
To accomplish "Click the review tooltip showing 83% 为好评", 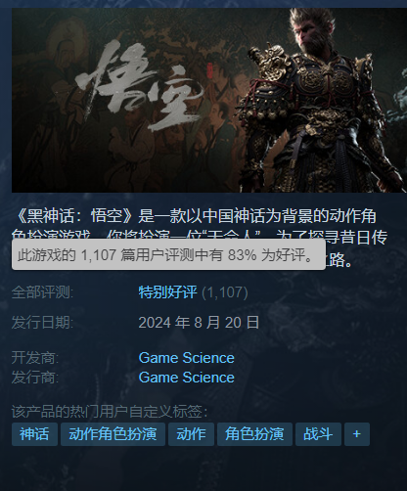I will click(x=168, y=255).
